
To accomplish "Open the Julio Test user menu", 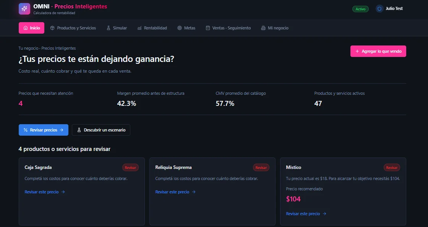I will [x=389, y=9].
